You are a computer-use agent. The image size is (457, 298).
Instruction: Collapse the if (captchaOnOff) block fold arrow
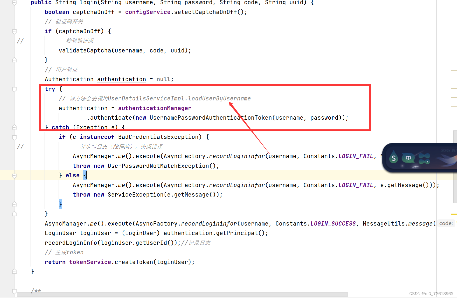tap(14, 32)
